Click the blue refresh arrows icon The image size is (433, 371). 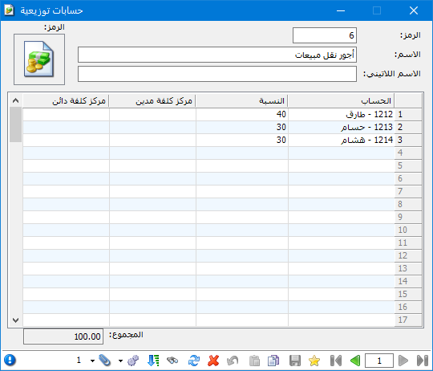(194, 361)
